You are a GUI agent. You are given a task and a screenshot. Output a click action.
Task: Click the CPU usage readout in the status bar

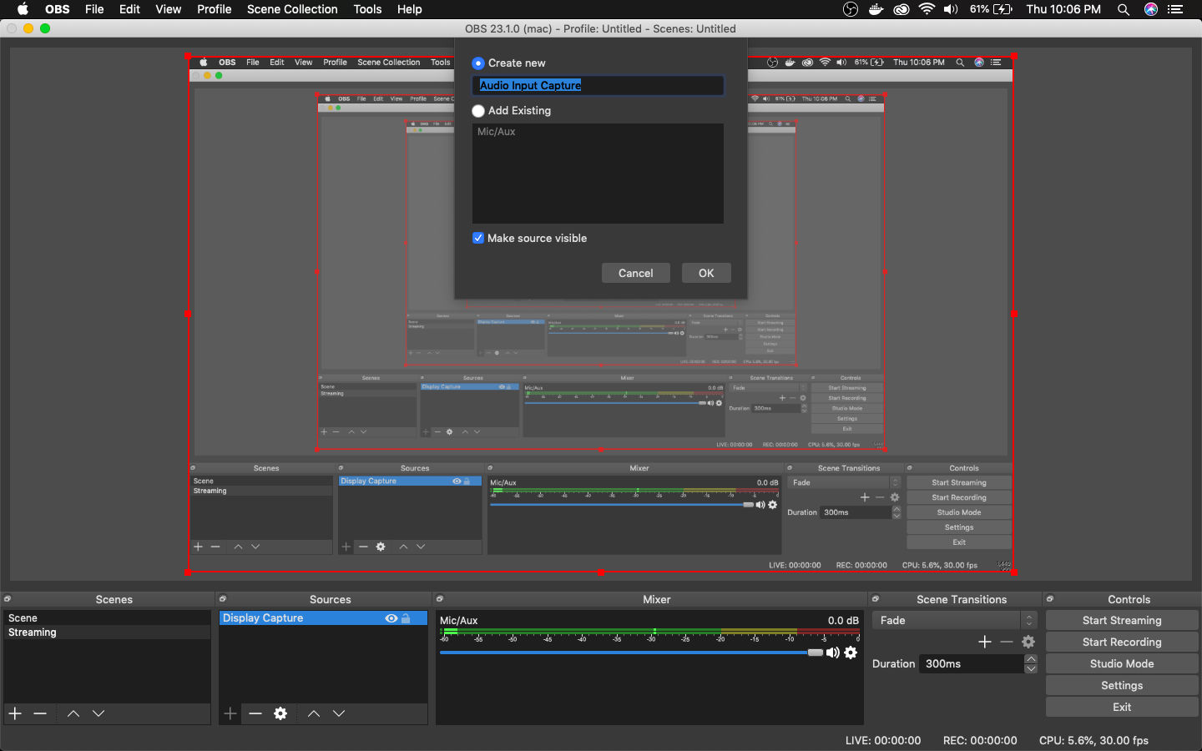pos(1093,740)
